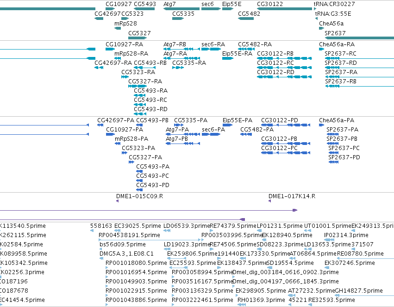The width and height of the screenshot is (394, 307).
Task: Open protein CG5327-PA label
Action: 145,157
